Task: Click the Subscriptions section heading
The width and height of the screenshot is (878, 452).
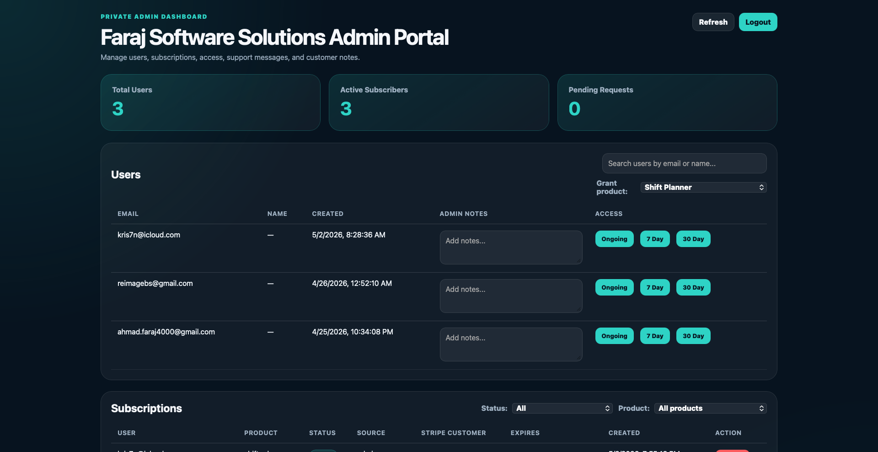Action: click(146, 408)
